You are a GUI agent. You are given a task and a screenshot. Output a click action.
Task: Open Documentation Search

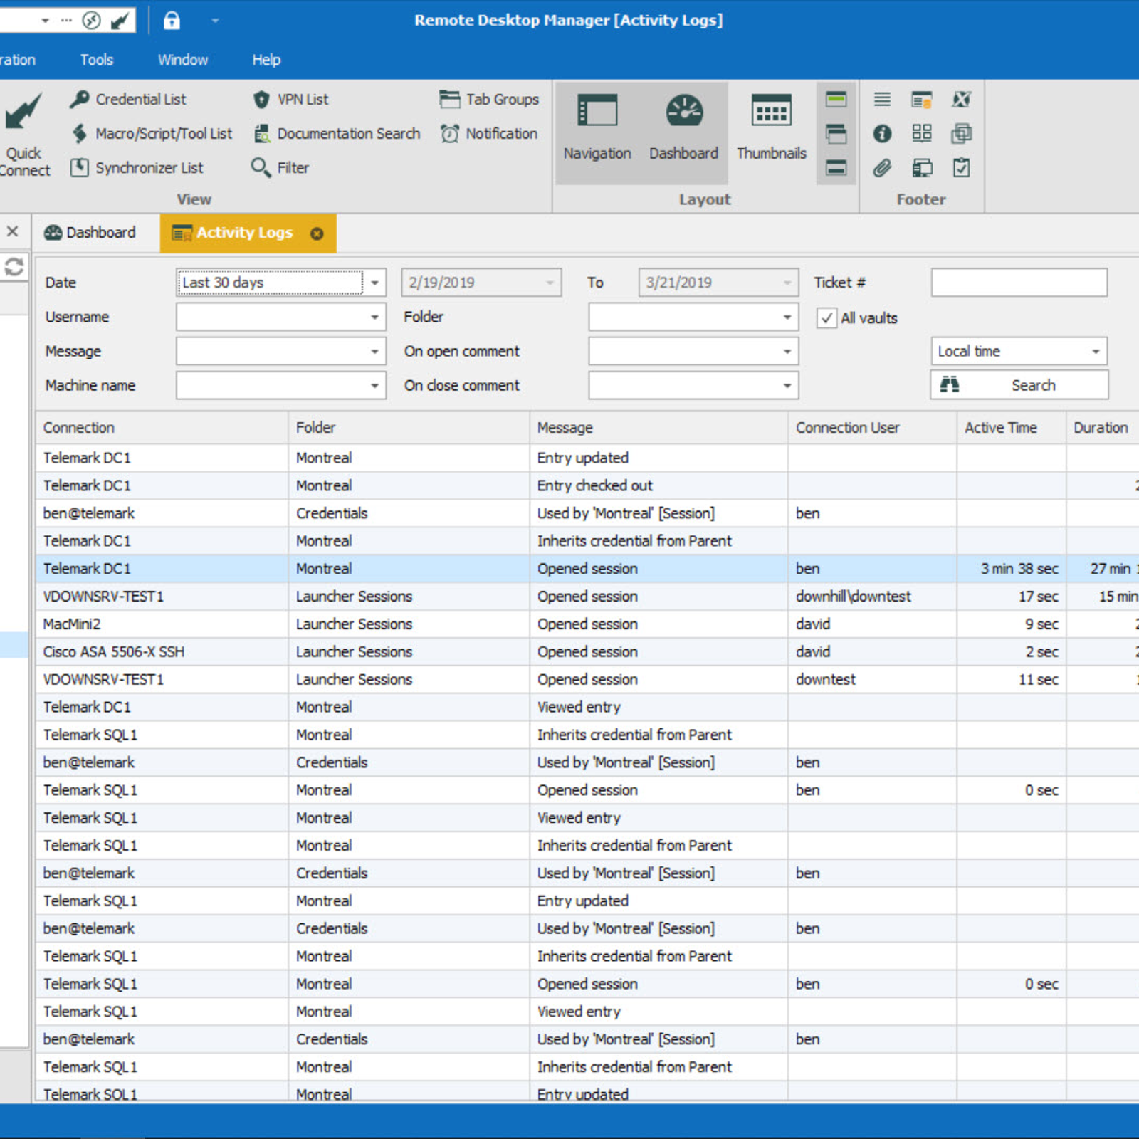tap(348, 133)
